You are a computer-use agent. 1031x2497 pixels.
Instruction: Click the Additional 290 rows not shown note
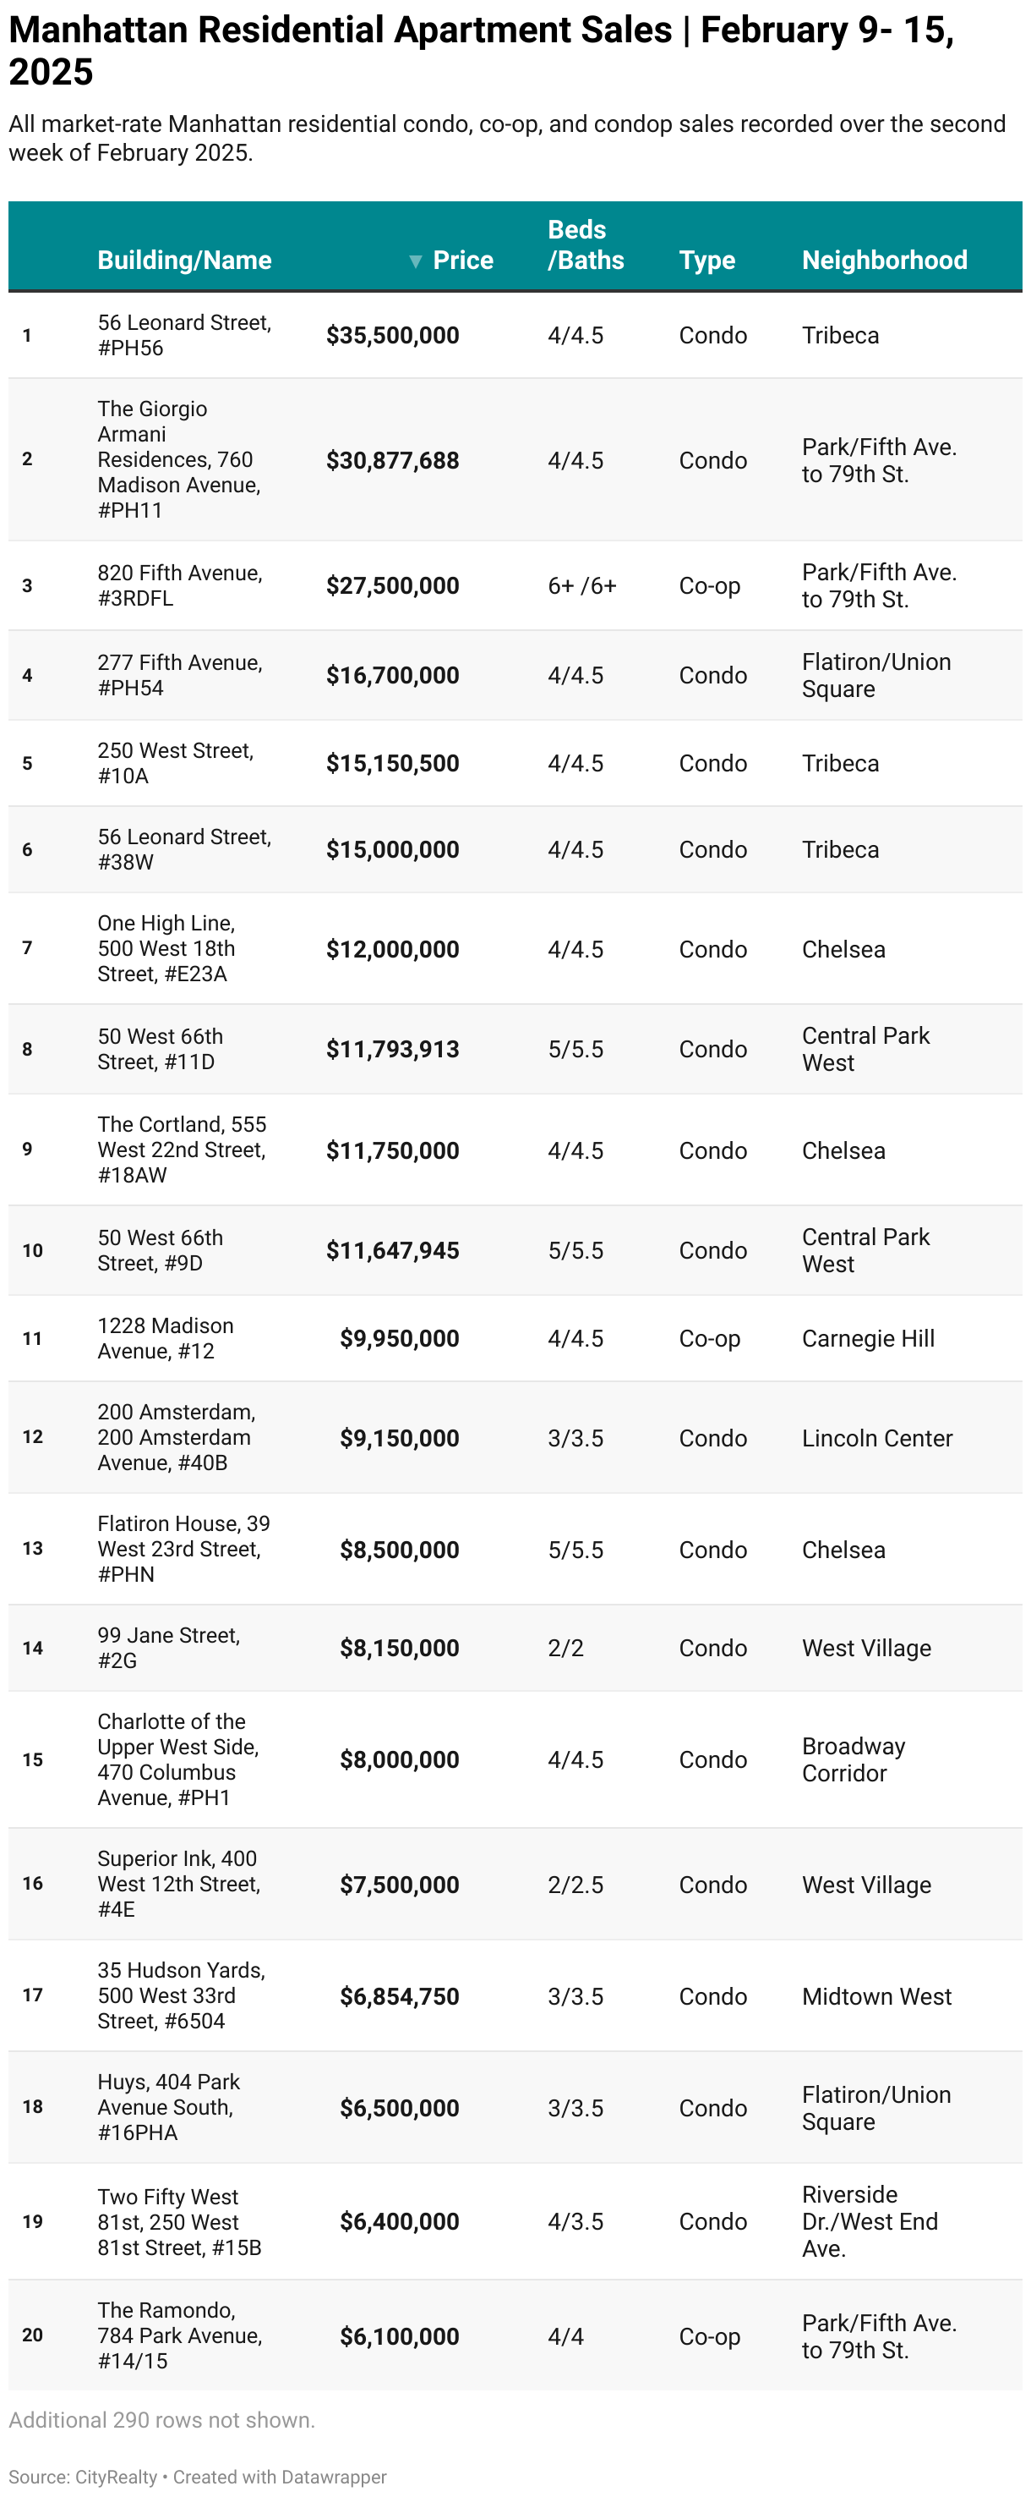[x=161, y=2419]
